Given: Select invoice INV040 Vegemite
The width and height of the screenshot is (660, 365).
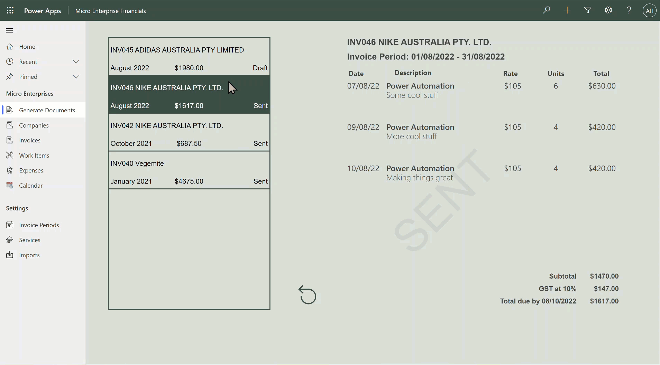Looking at the screenshot, I should point(189,170).
